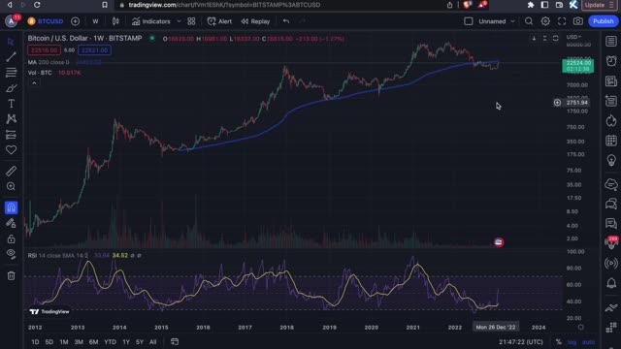Image resolution: width=621 pixels, height=349 pixels.
Task: Select the brush drawing tool
Action: point(11,88)
